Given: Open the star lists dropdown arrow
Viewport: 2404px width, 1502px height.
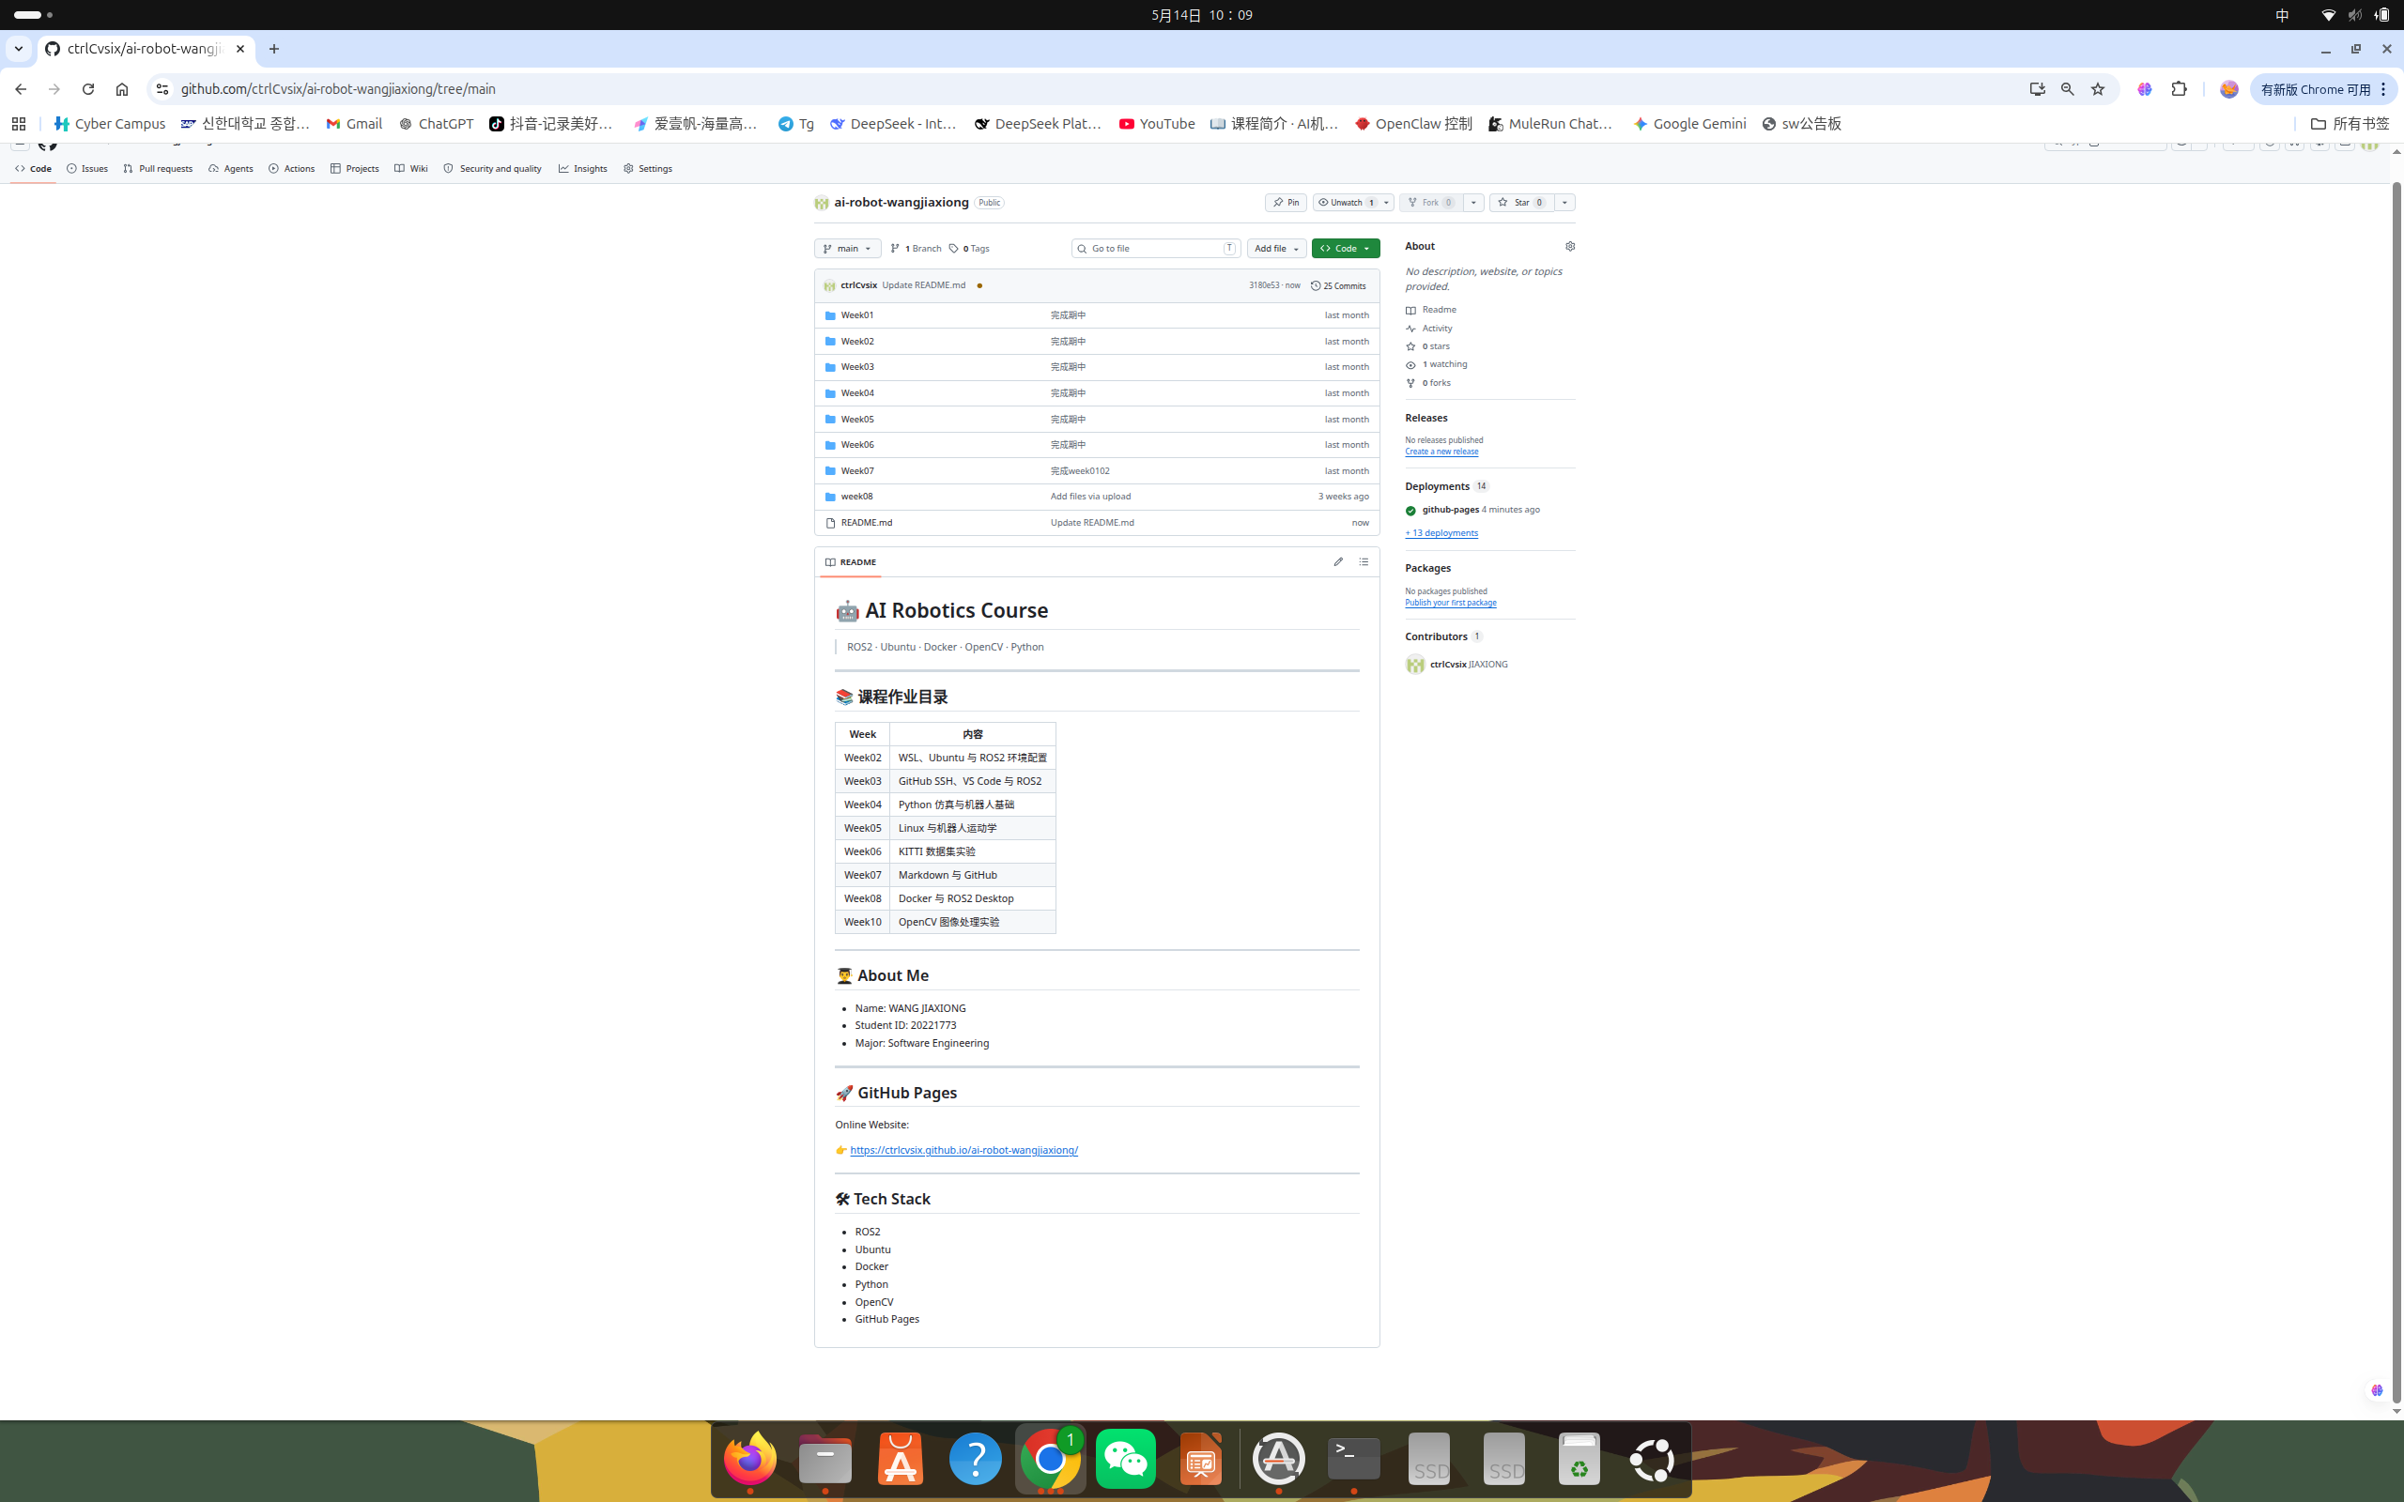Looking at the screenshot, I should (1564, 203).
